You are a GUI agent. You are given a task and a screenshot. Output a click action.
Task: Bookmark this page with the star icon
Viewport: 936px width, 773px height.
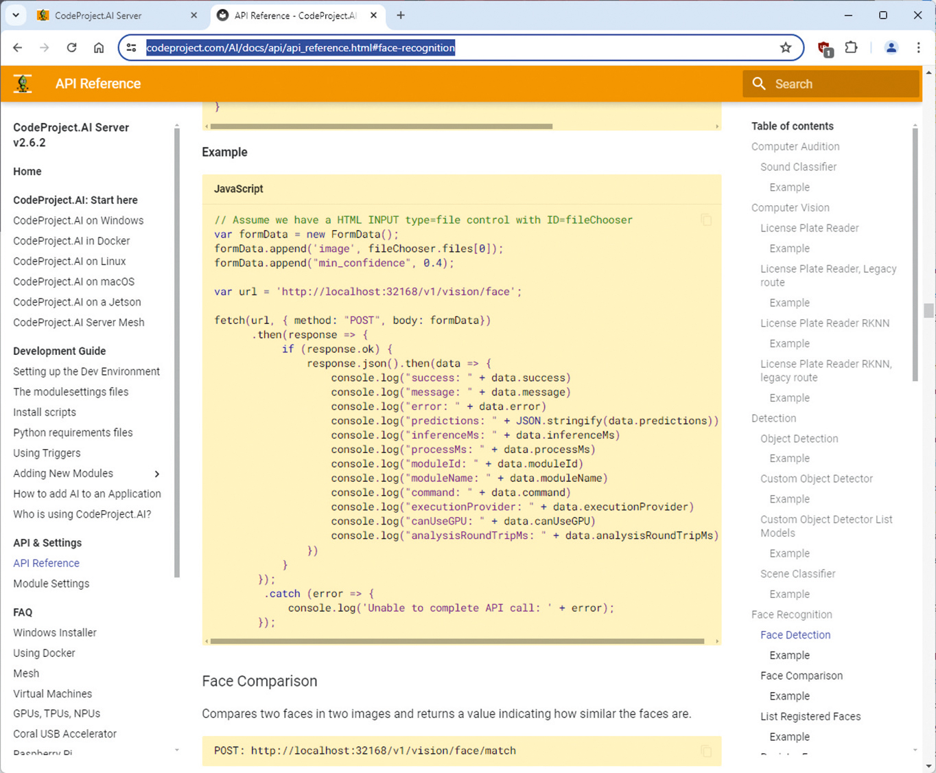[786, 47]
